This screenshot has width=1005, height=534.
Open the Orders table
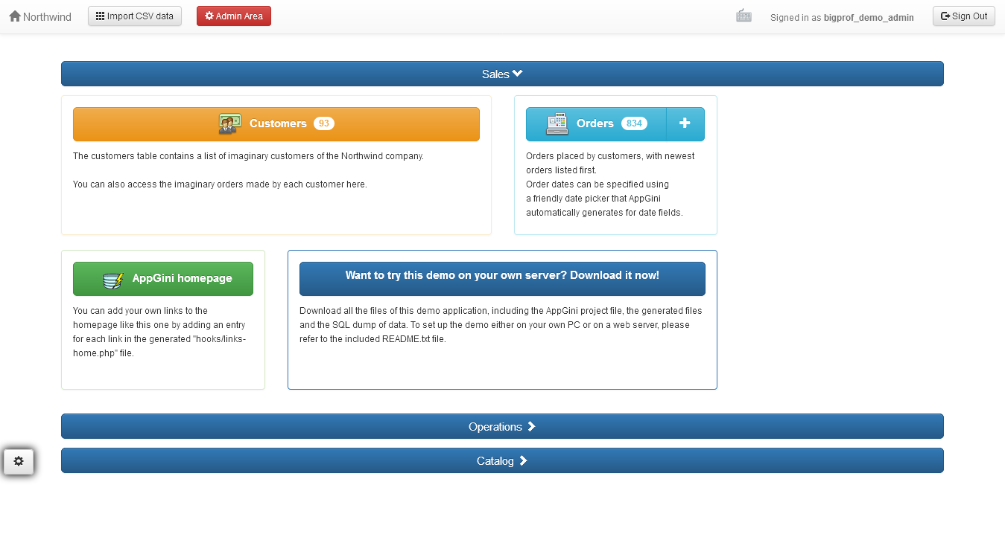coord(596,123)
